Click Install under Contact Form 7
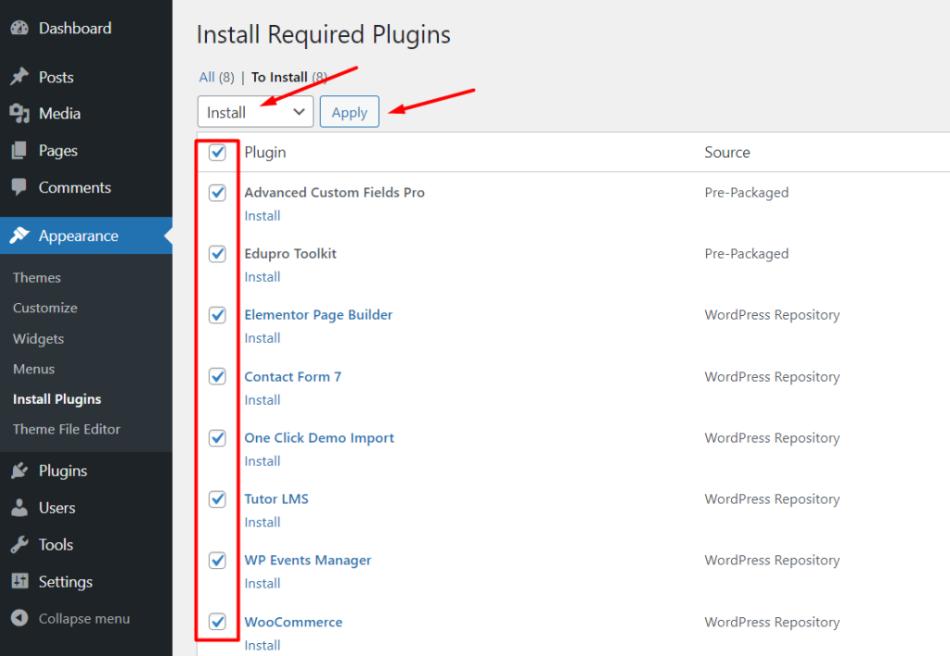The height and width of the screenshot is (656, 950). [263, 400]
